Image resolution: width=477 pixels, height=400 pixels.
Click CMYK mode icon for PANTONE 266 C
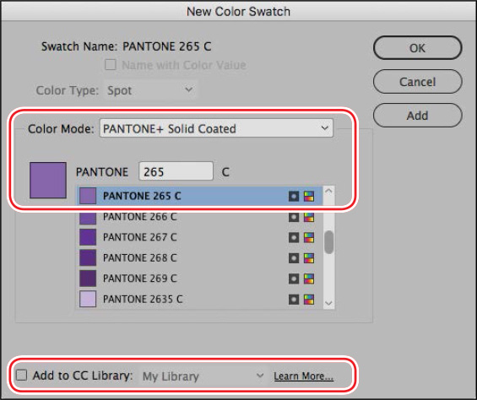309,217
